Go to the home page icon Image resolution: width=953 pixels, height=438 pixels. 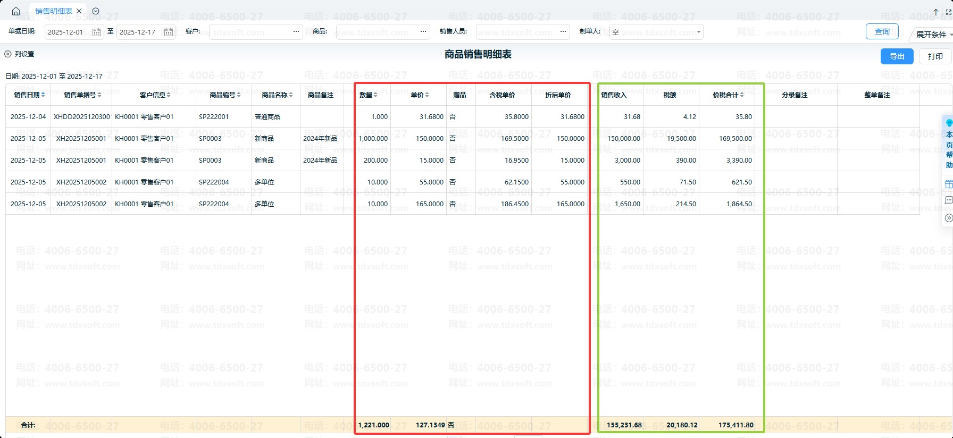click(16, 11)
